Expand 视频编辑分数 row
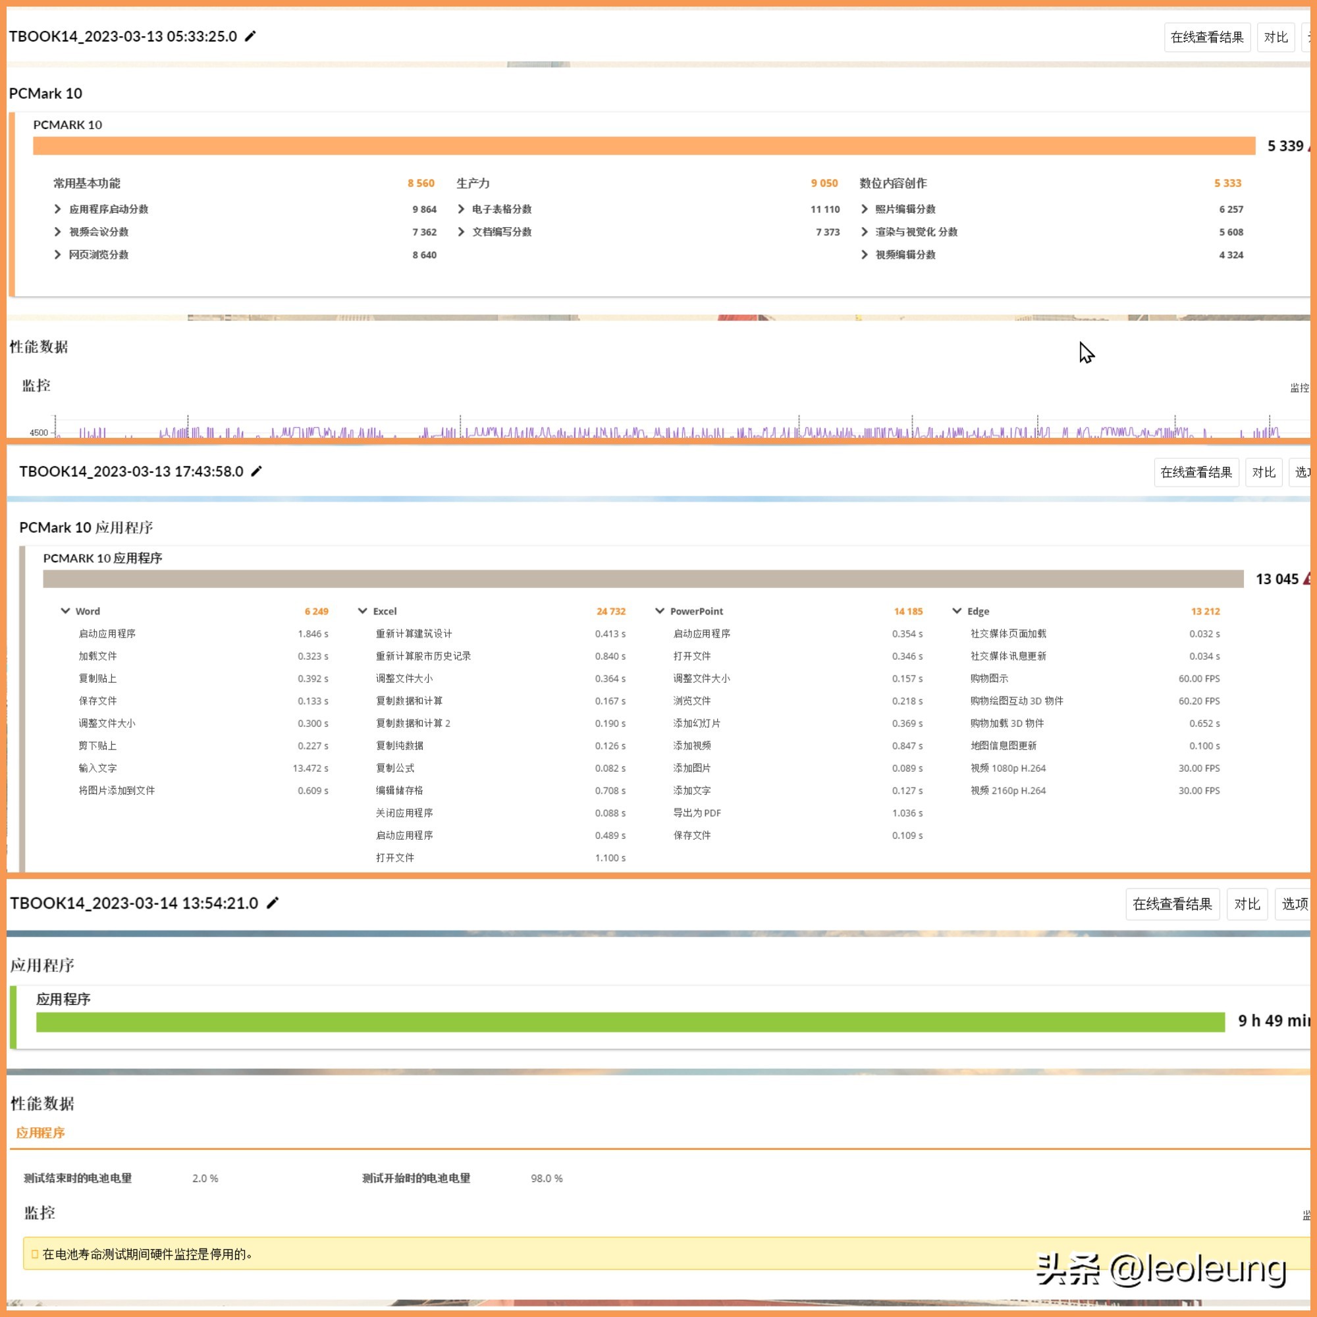The width and height of the screenshot is (1317, 1317). click(x=865, y=254)
